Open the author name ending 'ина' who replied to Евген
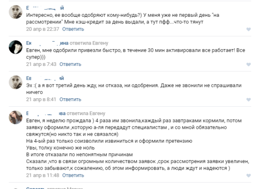The width and height of the screenshot is (258, 189). [47, 43]
